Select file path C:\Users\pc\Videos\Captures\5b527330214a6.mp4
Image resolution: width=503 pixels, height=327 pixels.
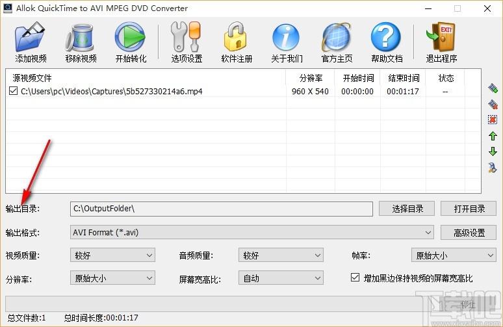112,92
